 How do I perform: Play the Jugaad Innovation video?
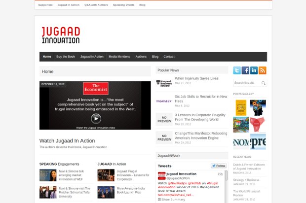click(x=96, y=118)
